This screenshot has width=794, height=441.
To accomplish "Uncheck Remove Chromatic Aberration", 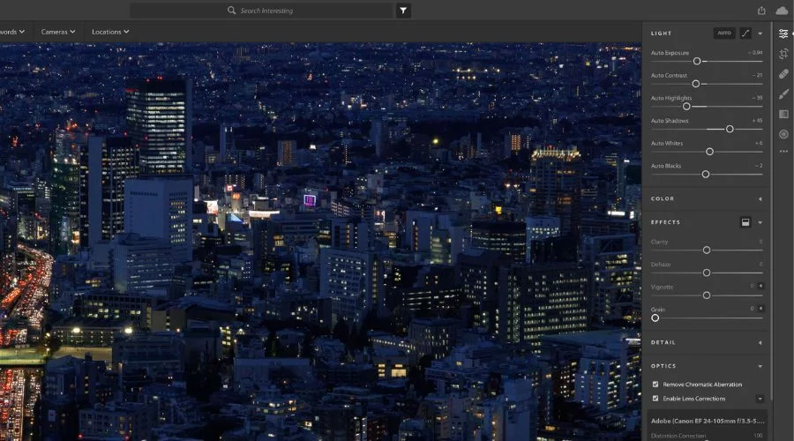I will click(x=655, y=385).
